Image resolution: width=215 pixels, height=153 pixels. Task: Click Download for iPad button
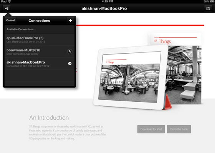(x=151, y=129)
